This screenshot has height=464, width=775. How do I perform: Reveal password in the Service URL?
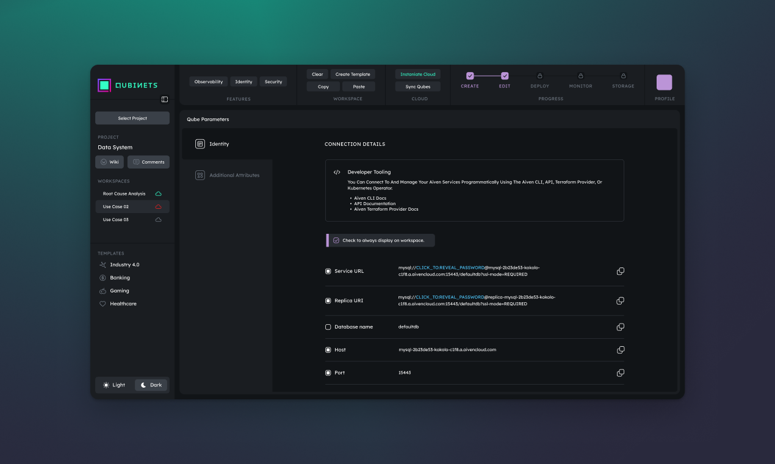(x=450, y=267)
